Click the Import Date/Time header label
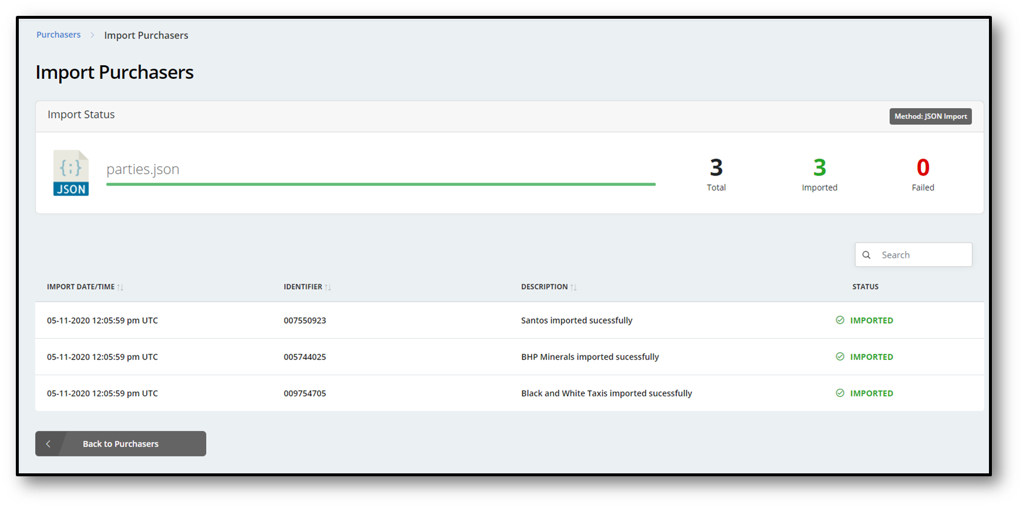Viewport: 1023px width, 508px height. pos(80,287)
